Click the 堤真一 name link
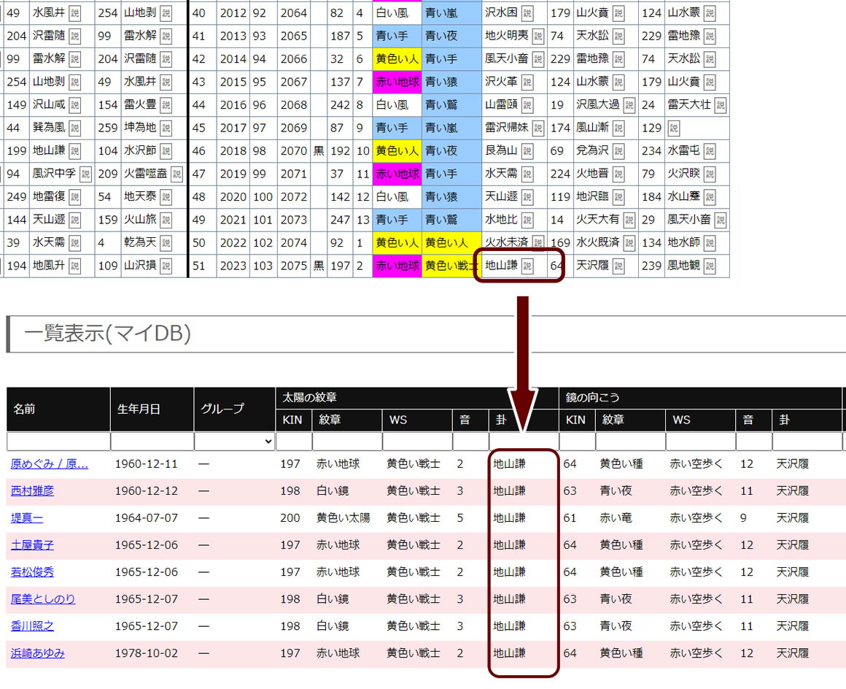 [x=27, y=518]
